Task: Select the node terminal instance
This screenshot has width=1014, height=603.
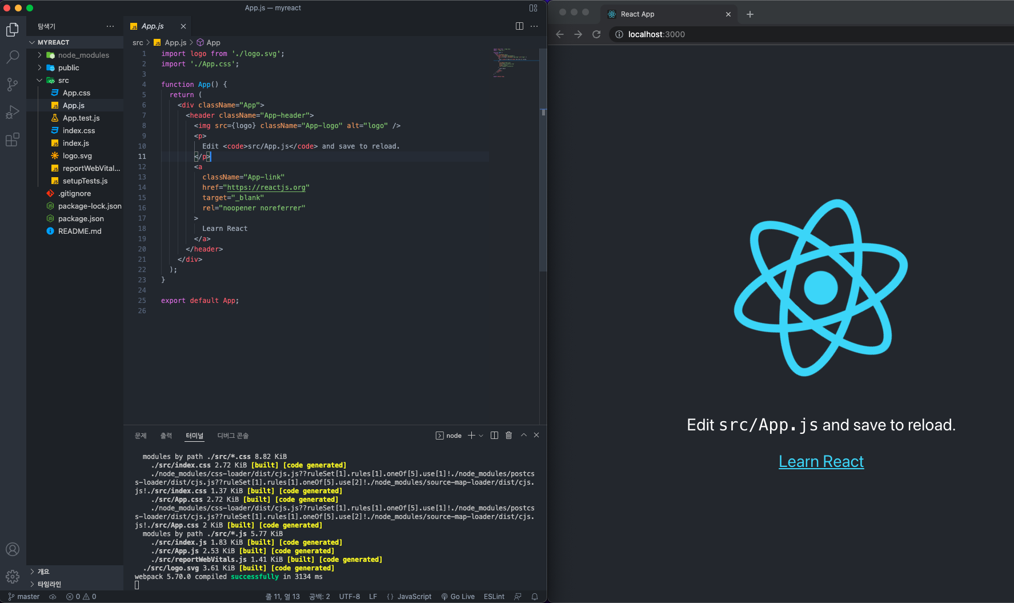Action: point(448,436)
